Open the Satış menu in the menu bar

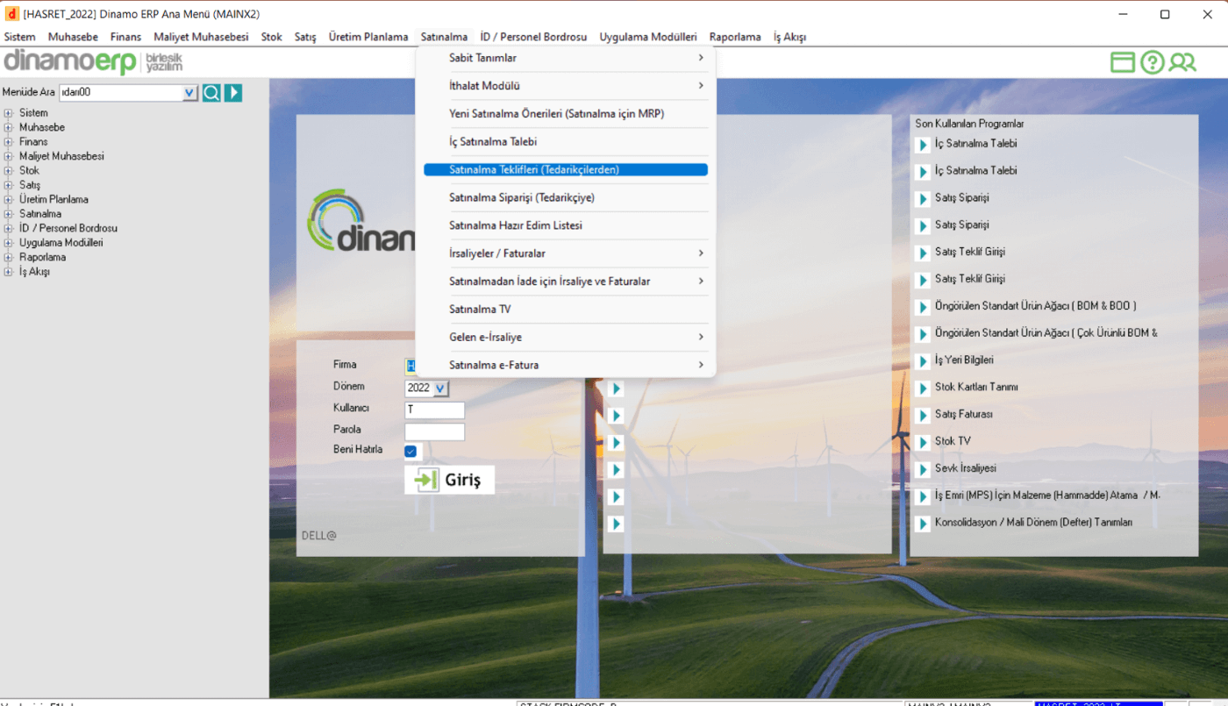pyautogui.click(x=305, y=37)
